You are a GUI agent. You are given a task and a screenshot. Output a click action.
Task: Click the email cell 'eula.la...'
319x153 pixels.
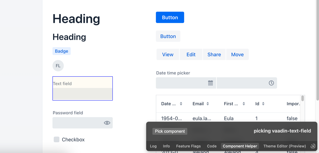203,118
